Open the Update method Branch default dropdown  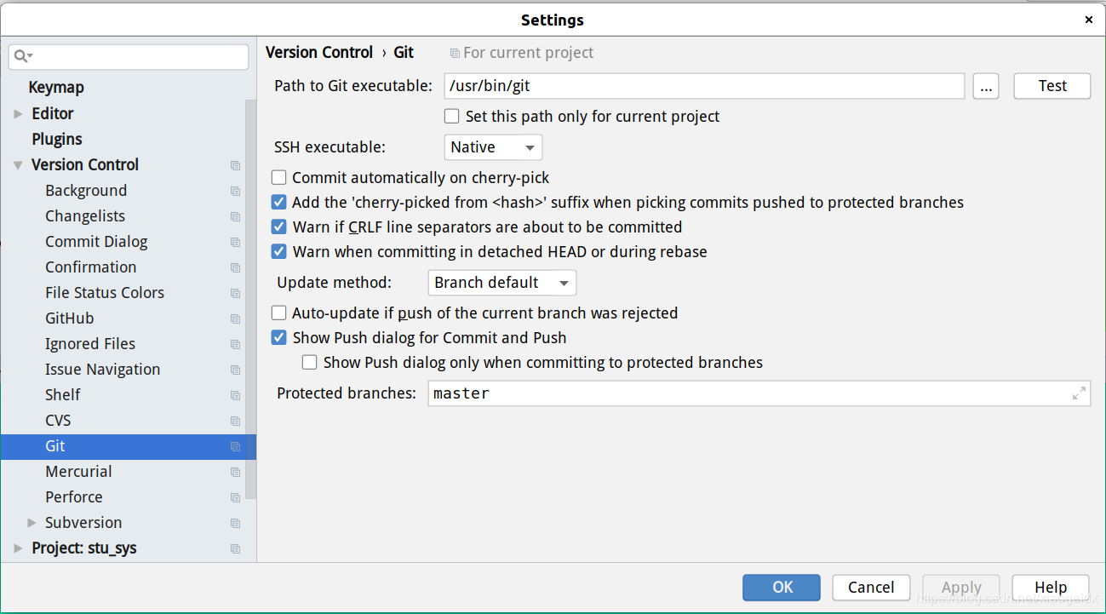pyautogui.click(x=501, y=283)
